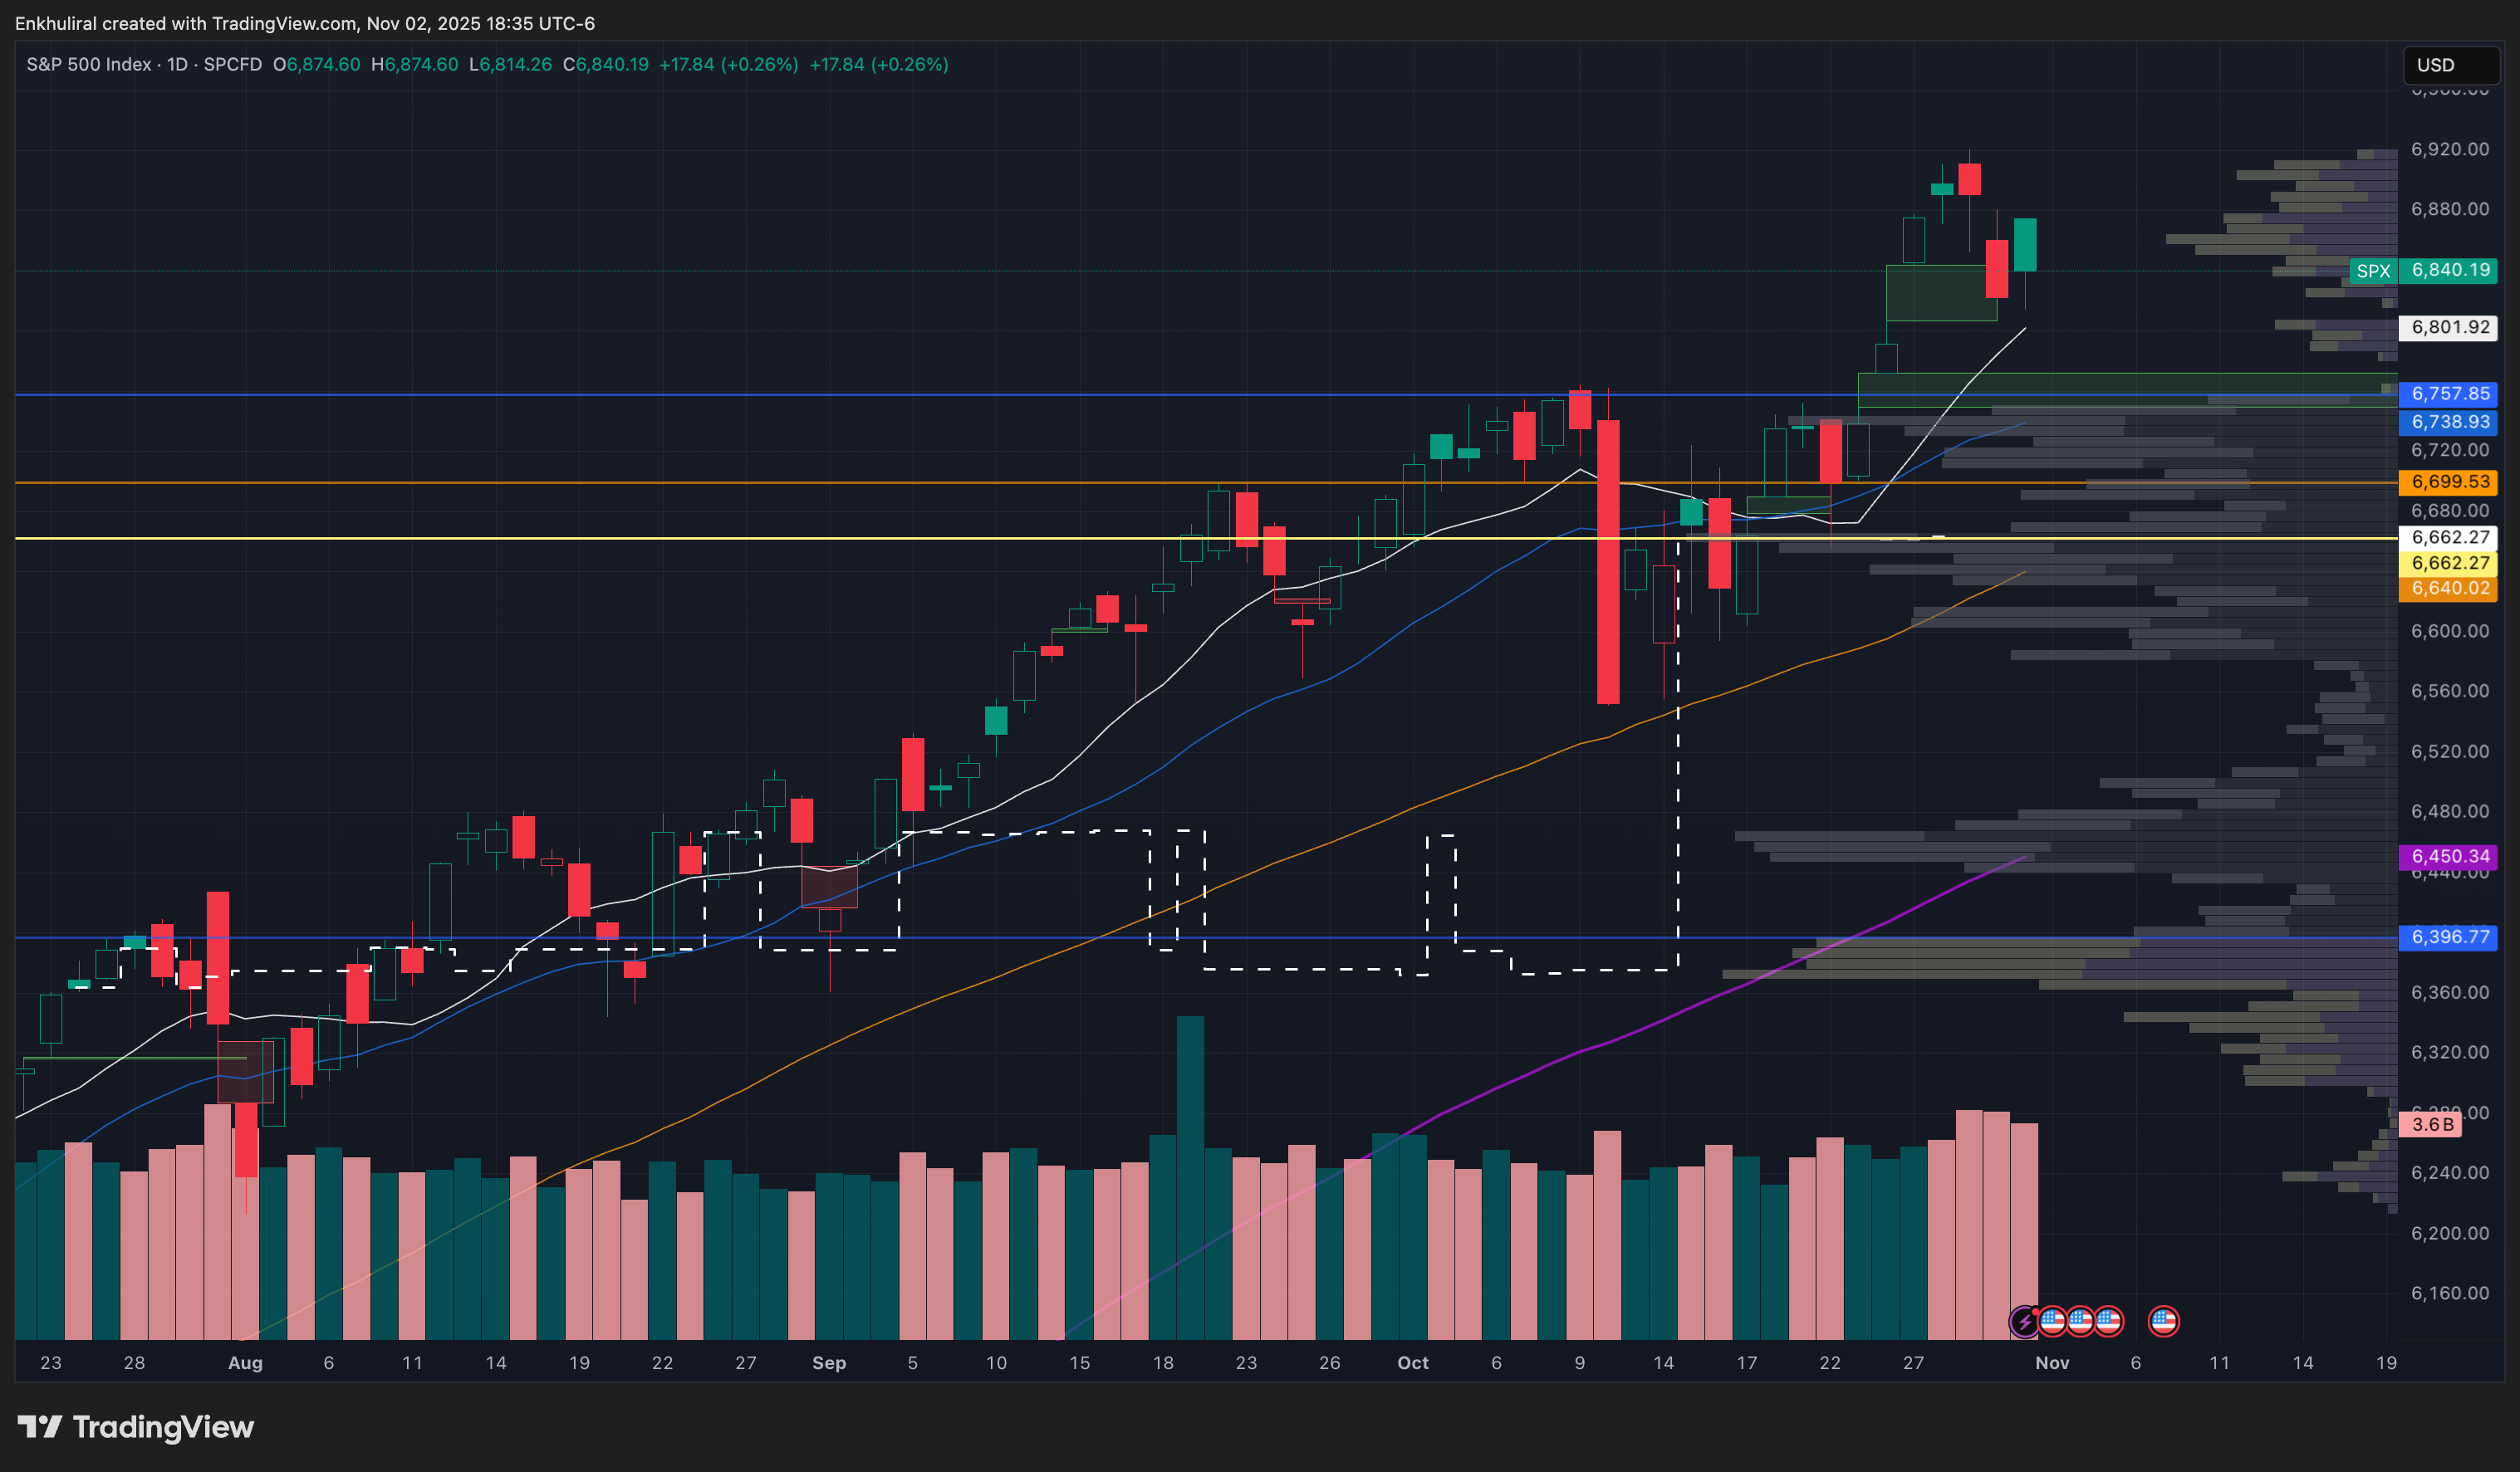
Task: Click the S&P 500 Index symbol title
Action: 88,65
